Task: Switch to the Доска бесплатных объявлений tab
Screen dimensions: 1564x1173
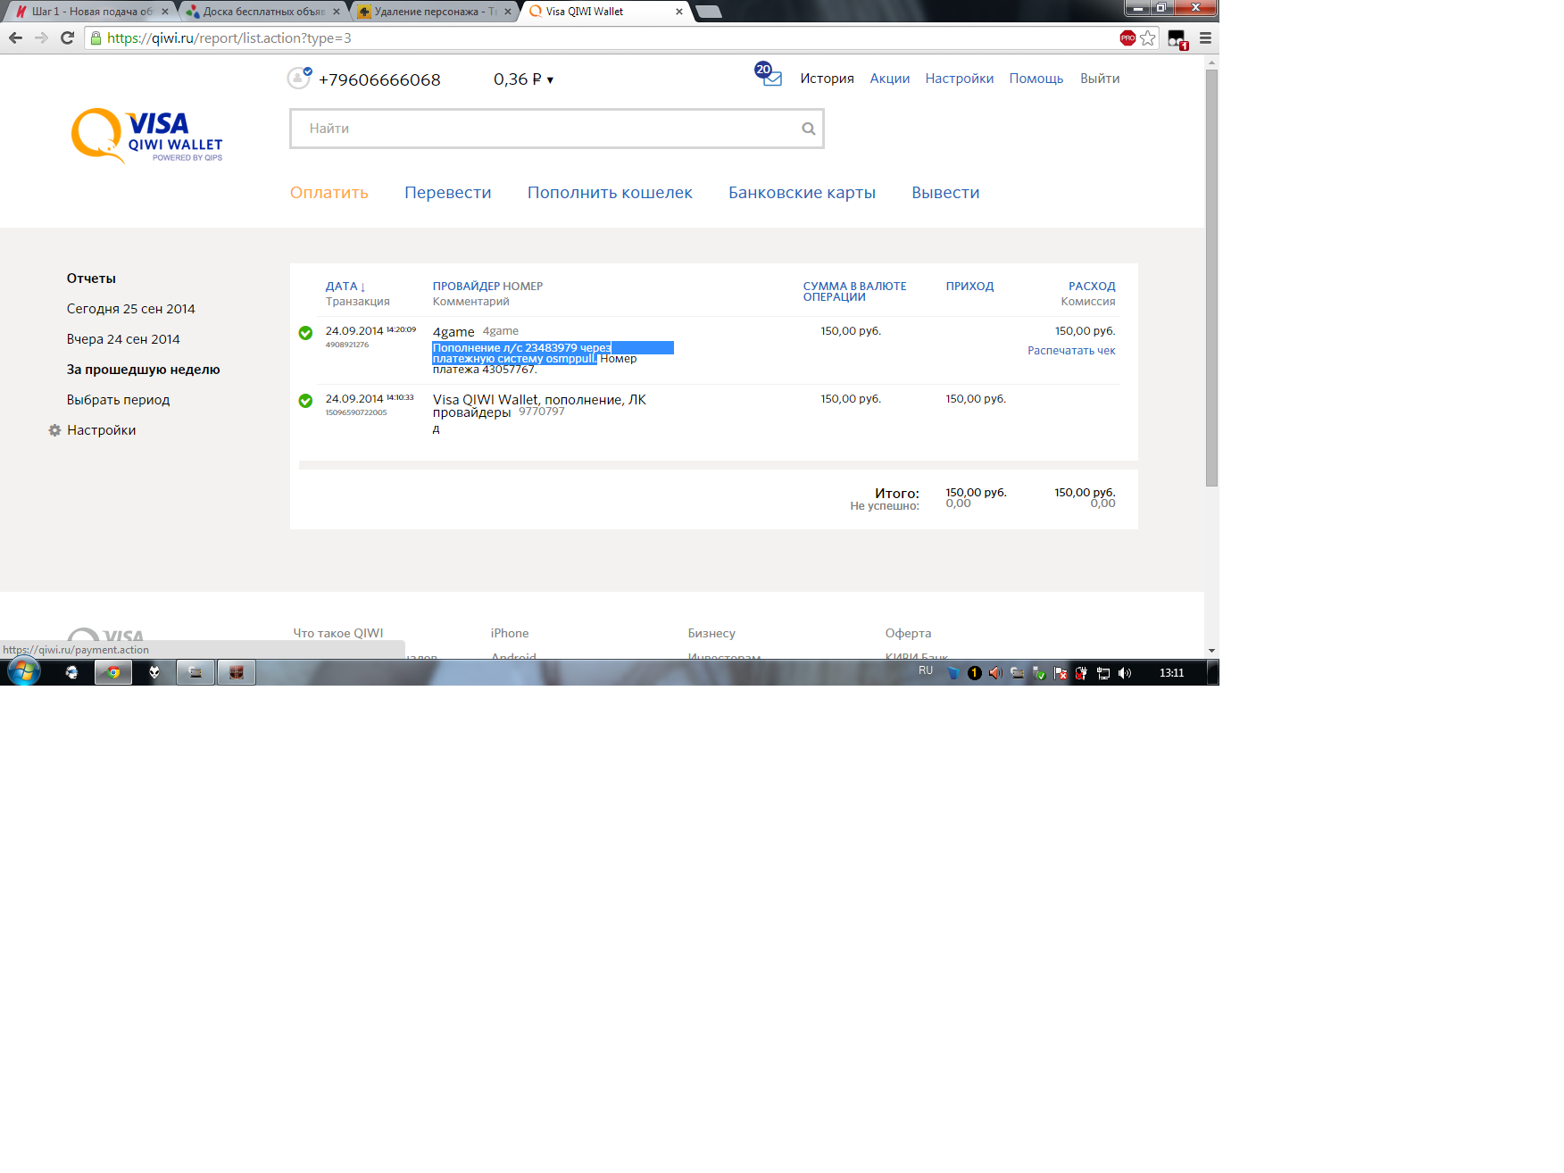Action: 263,12
